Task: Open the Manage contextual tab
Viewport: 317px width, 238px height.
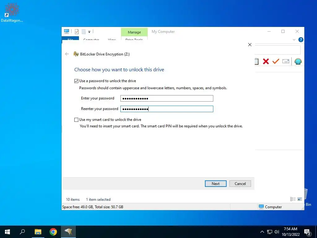Action: click(134, 32)
